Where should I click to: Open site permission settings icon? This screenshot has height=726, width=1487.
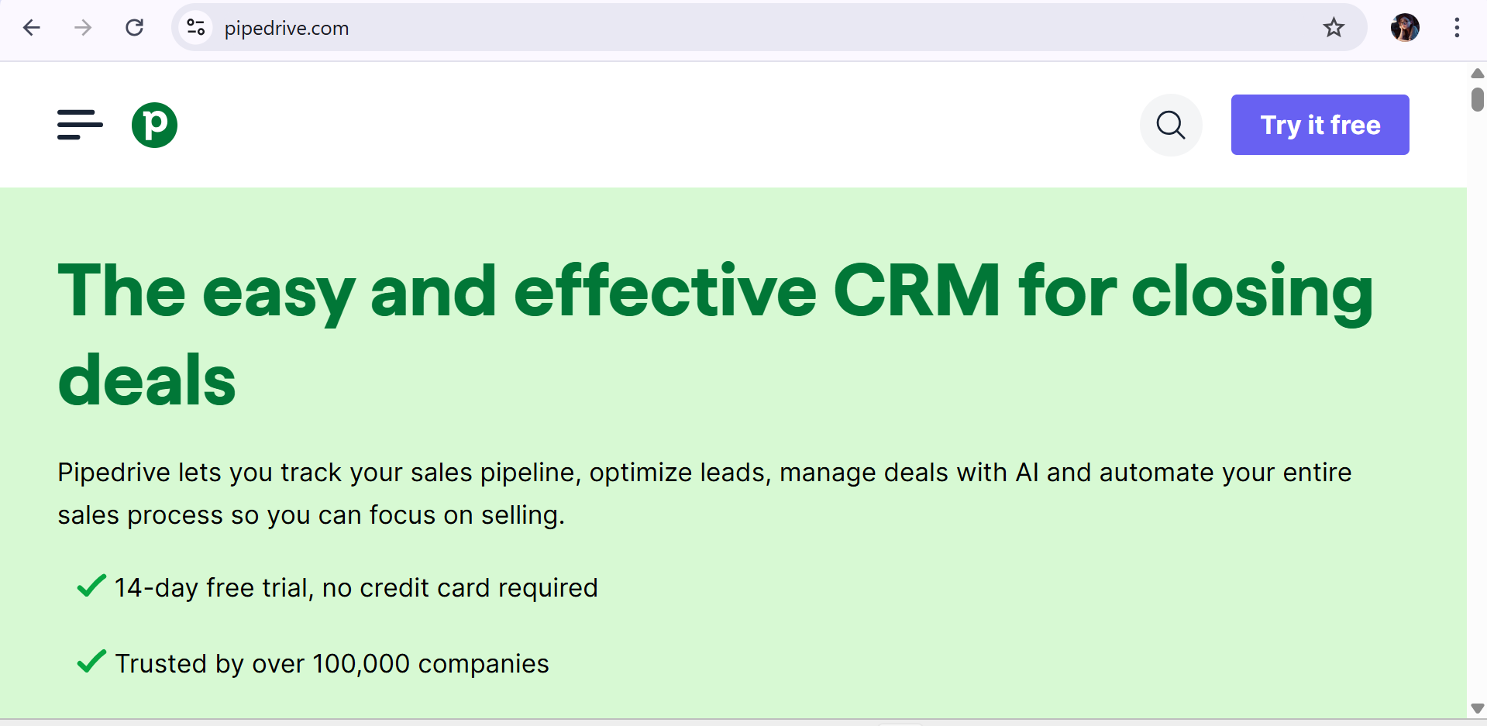pos(196,27)
